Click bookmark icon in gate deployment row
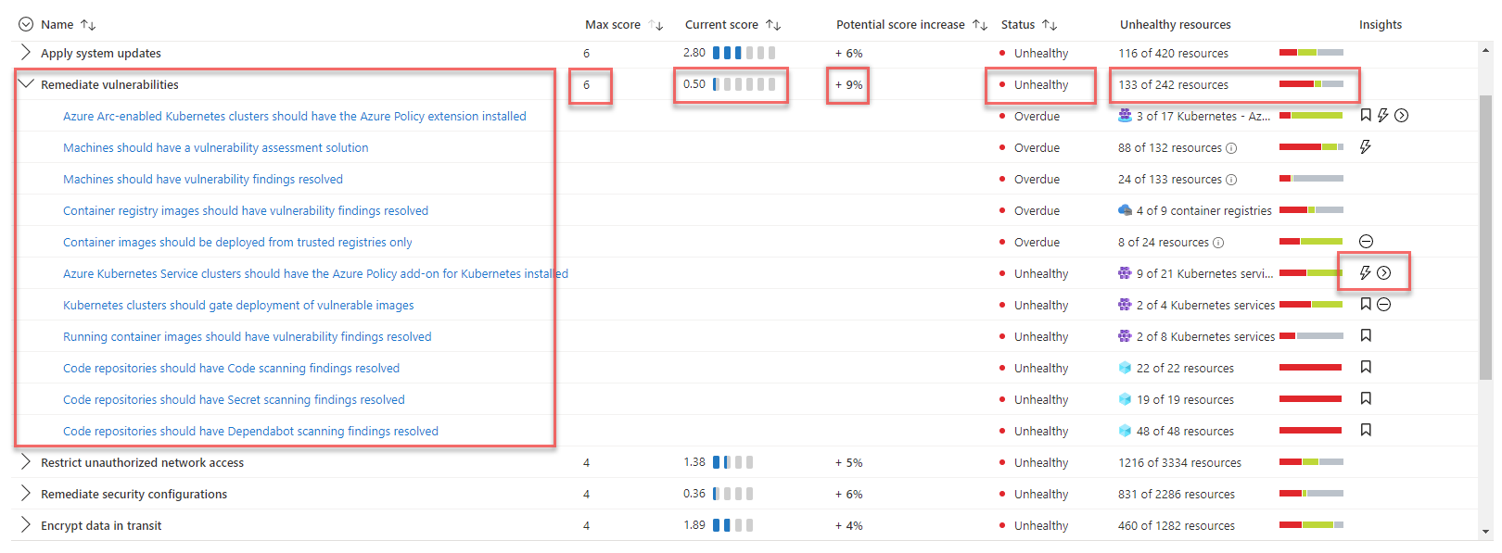The image size is (1502, 553). pos(1366,305)
